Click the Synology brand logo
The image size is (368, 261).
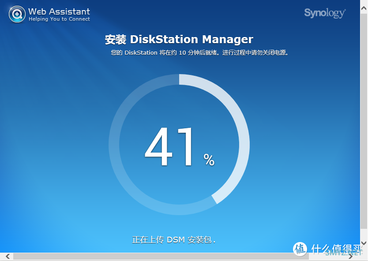[325, 13]
